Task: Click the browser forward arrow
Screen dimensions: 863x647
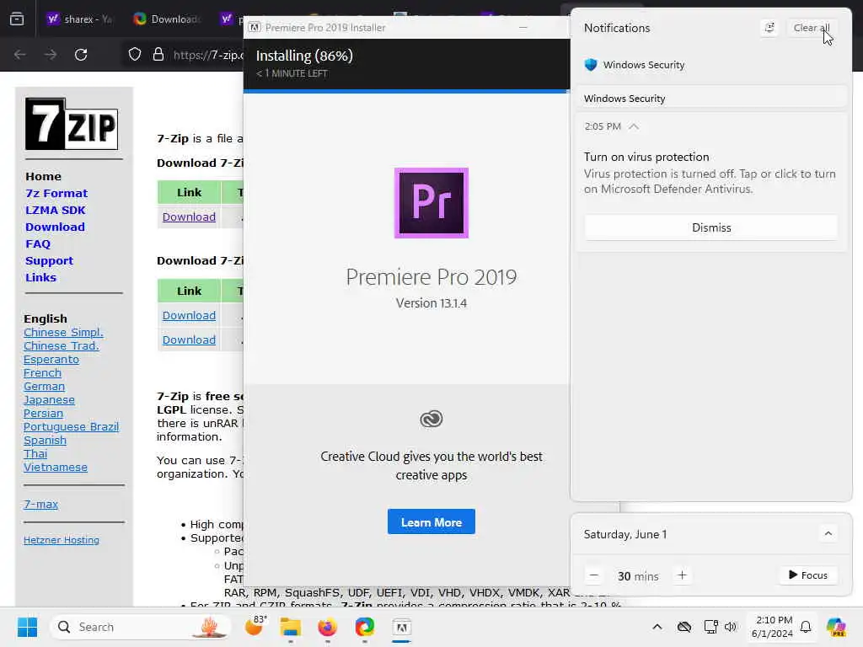Action: click(x=50, y=55)
